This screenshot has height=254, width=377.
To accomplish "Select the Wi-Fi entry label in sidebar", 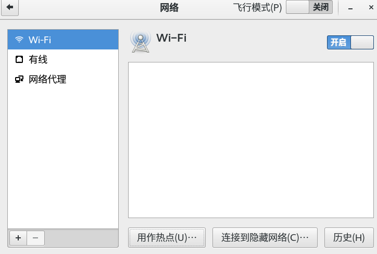I will 40,40.
